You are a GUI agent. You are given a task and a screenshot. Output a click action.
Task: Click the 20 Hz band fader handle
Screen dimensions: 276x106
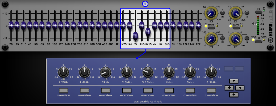(11, 26)
